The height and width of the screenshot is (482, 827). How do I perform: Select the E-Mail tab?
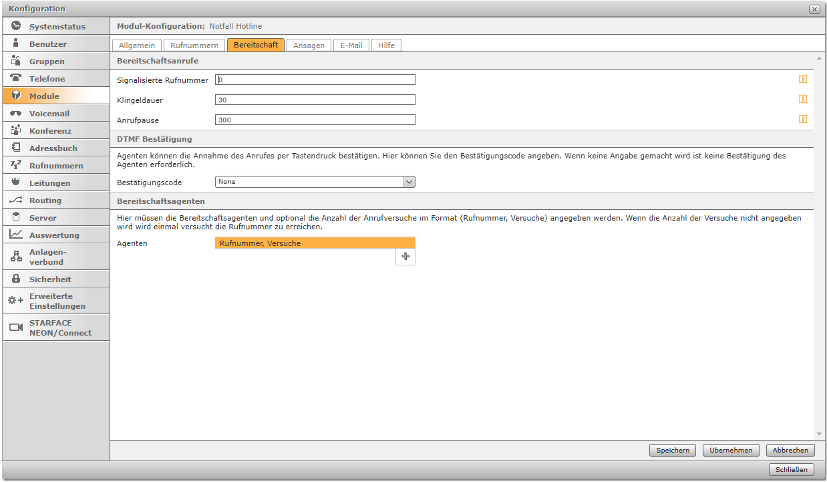click(x=351, y=45)
